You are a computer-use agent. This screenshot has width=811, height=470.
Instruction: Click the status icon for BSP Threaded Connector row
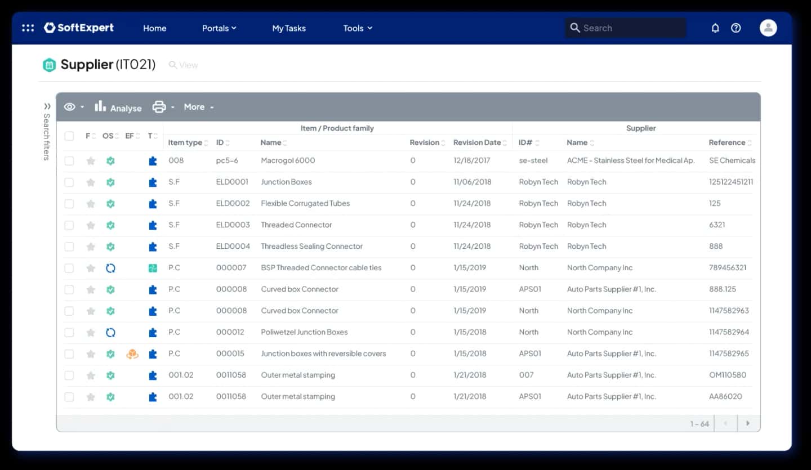(x=110, y=268)
